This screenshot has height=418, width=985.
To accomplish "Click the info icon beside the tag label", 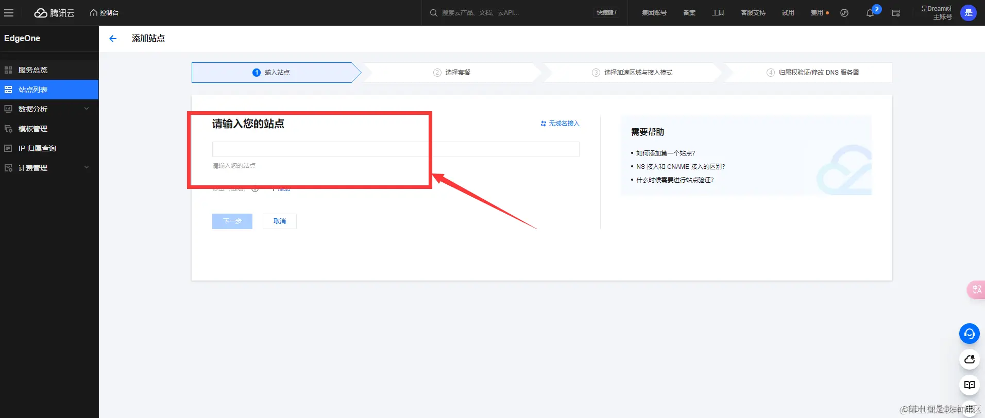I will tap(255, 189).
